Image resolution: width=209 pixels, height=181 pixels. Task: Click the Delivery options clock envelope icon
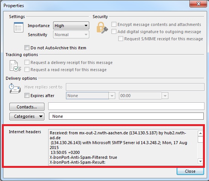[x=15, y=88]
